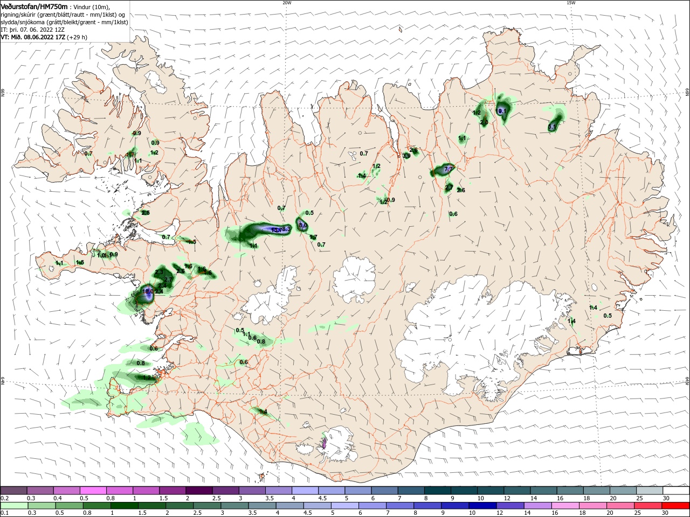690x517 pixels.
Task: Click the initial time line 'IT: þri. 07. 06. 2022 12Z'
Action: coord(32,30)
